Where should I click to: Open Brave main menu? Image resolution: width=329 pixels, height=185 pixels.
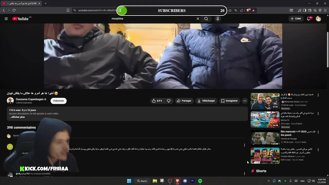(325, 10)
